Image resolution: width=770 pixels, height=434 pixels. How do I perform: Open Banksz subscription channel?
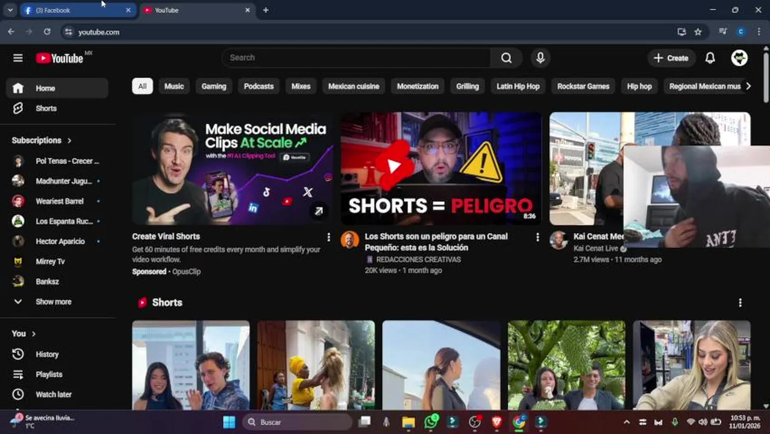57,281
